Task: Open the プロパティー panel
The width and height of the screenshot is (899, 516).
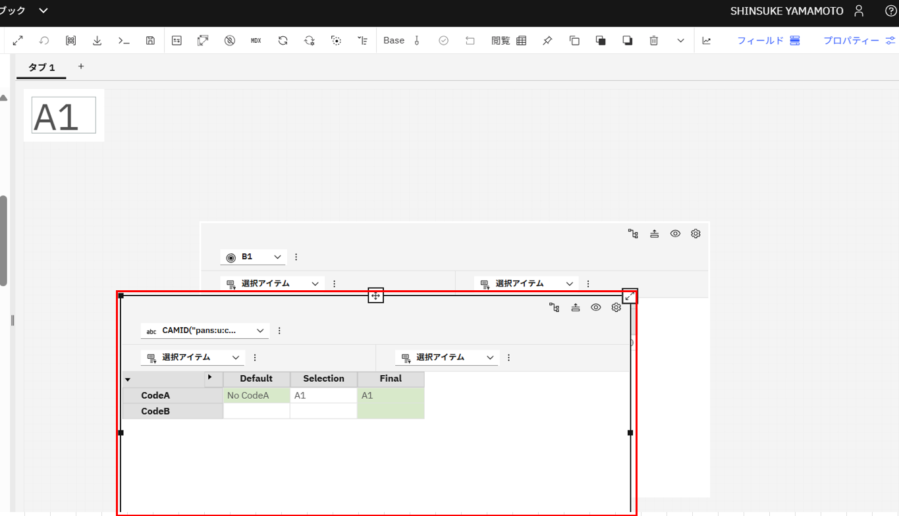Action: pyautogui.click(x=859, y=41)
